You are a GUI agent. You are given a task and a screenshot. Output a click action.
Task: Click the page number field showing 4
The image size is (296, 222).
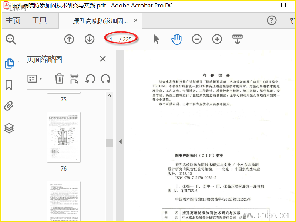(111, 40)
